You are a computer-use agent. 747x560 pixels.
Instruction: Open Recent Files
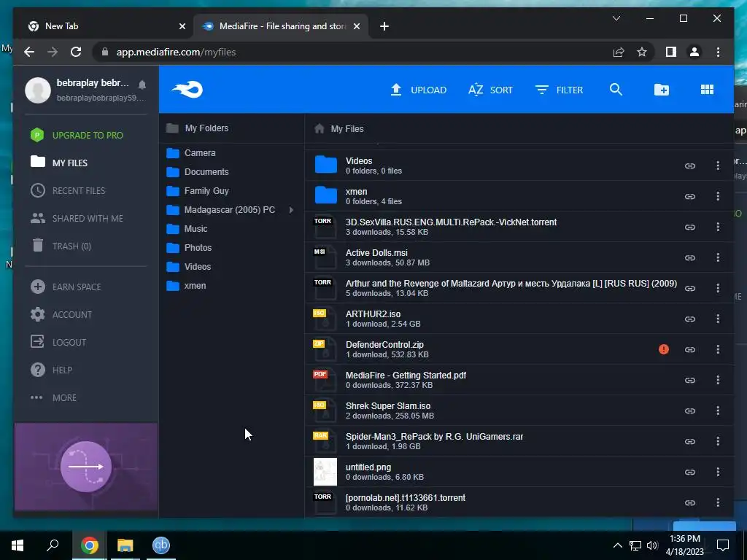[x=68, y=190]
